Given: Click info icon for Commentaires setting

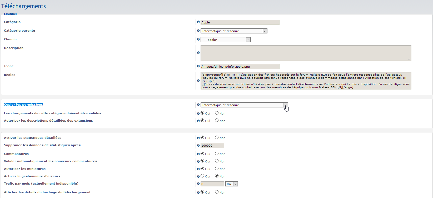Looking at the screenshot, I should coord(198,154).
